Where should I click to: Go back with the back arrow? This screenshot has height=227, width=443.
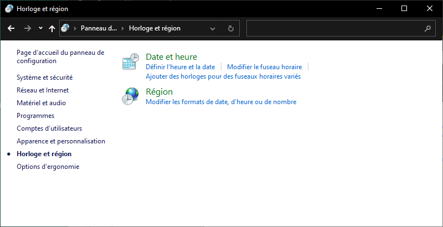coord(11,28)
